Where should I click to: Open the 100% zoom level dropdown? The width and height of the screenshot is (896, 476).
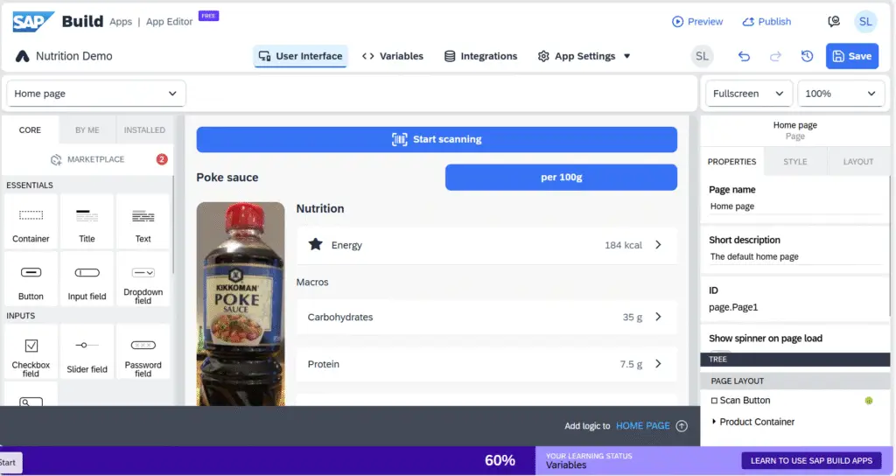click(x=840, y=94)
